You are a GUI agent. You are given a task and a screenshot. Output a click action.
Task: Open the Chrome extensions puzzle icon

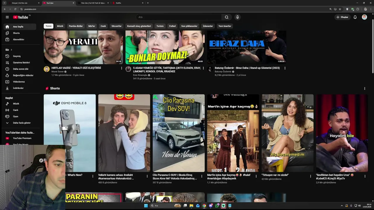point(358,9)
